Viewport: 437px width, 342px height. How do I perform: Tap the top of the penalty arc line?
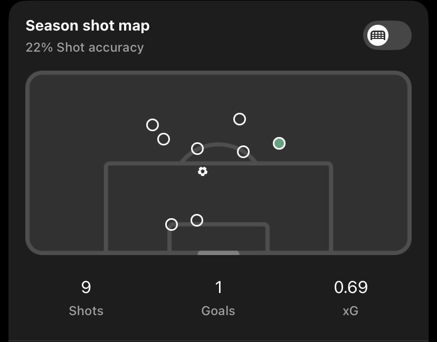point(218,144)
